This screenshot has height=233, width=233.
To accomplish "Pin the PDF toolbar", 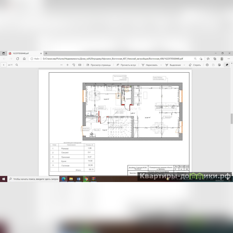I will 227,65.
